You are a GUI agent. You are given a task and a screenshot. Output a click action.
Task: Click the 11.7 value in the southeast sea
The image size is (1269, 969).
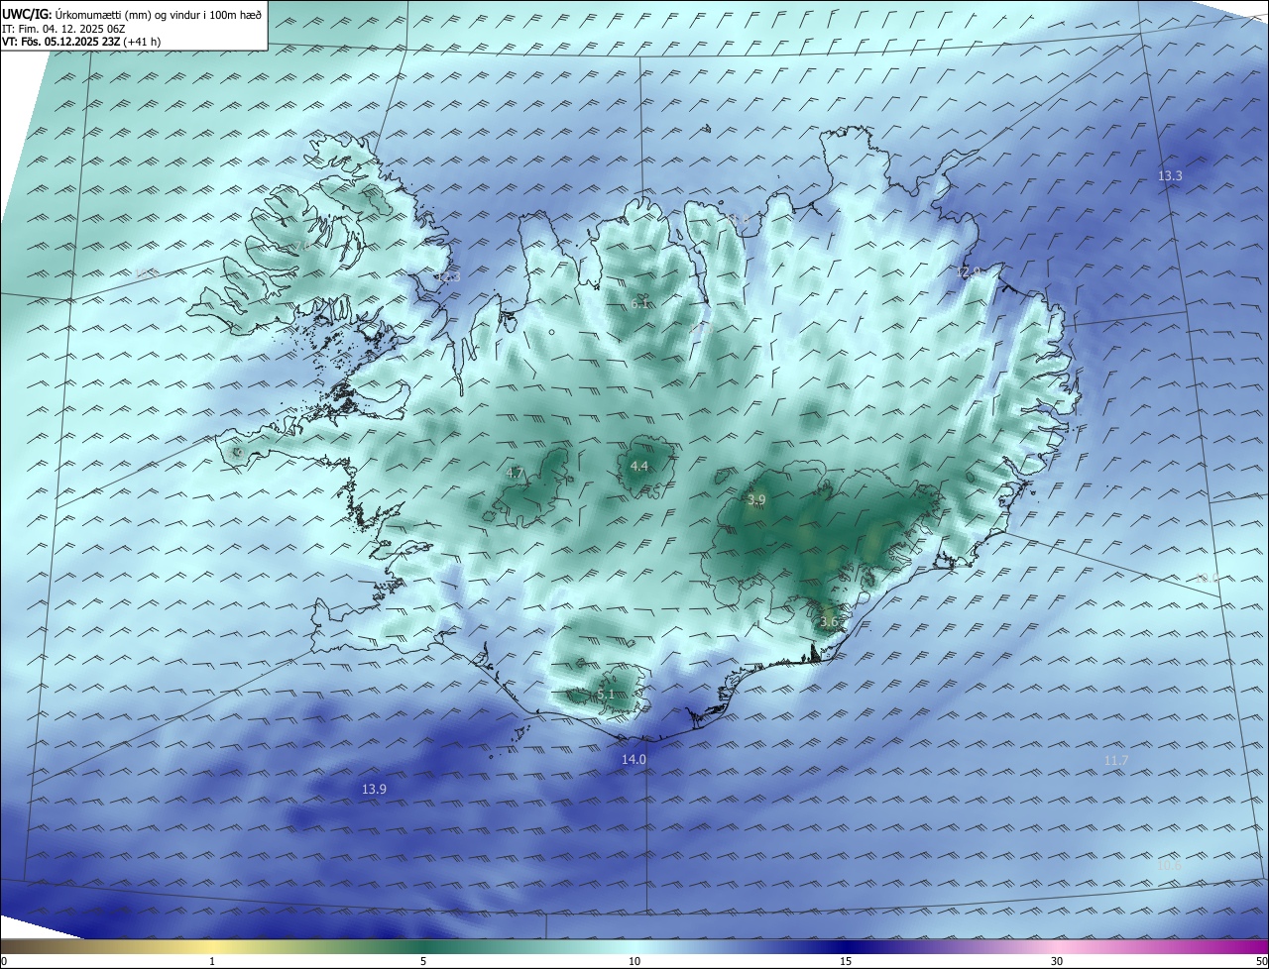1115,760
